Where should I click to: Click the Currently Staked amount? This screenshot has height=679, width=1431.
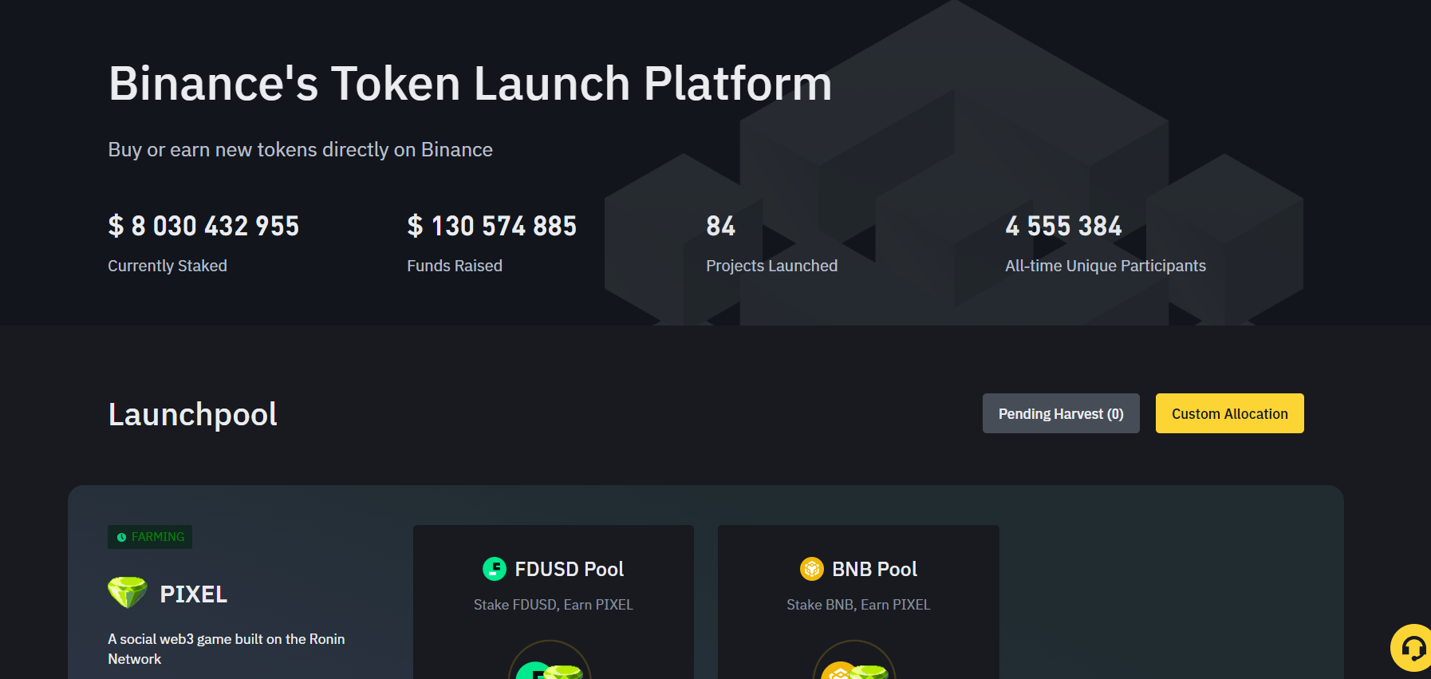click(x=203, y=227)
